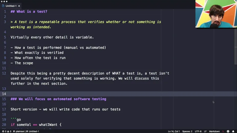
Task: Change file encoding via UTF-8
Action: pos(198,131)
